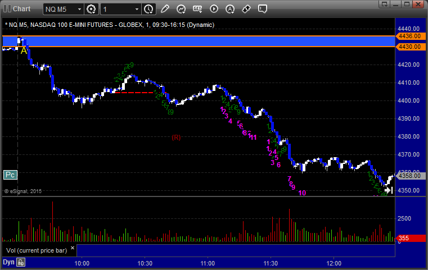Image resolution: width=428 pixels, height=270 pixels.
Task: Open the symbol settings gear menu
Action: click(x=91, y=9)
